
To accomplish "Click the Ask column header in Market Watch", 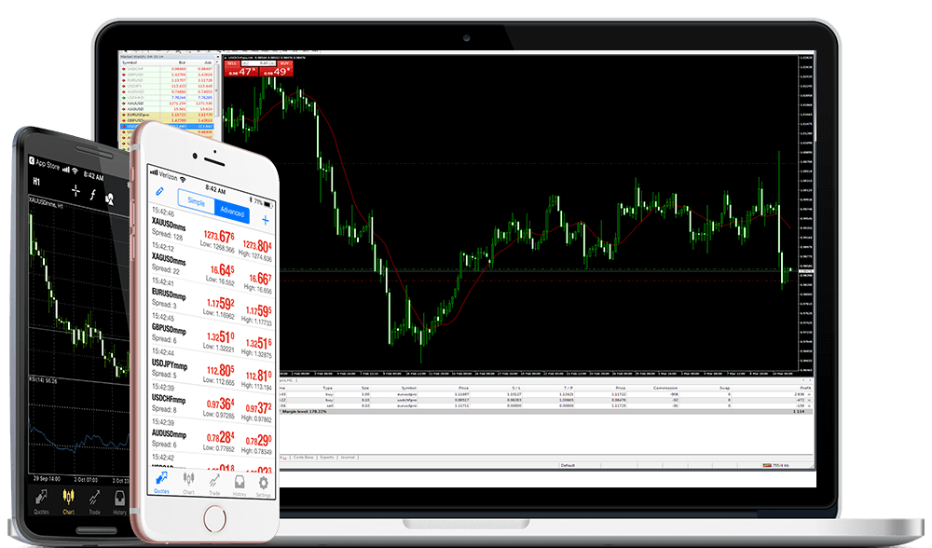I will point(208,62).
